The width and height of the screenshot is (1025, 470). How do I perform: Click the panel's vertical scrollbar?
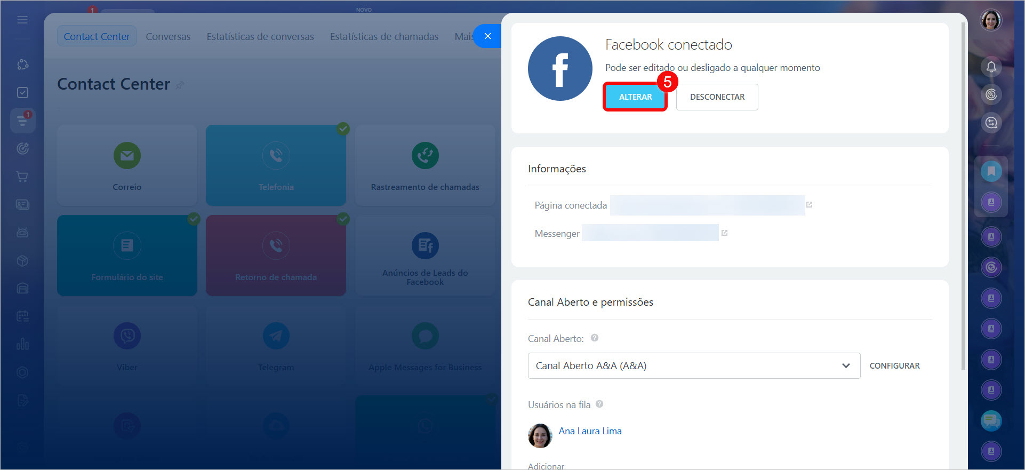point(963,197)
